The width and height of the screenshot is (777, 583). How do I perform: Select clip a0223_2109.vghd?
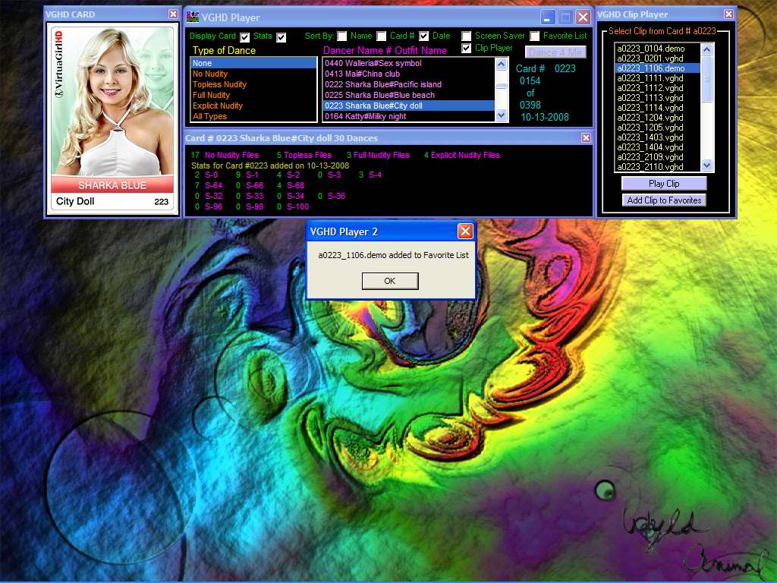click(658, 157)
